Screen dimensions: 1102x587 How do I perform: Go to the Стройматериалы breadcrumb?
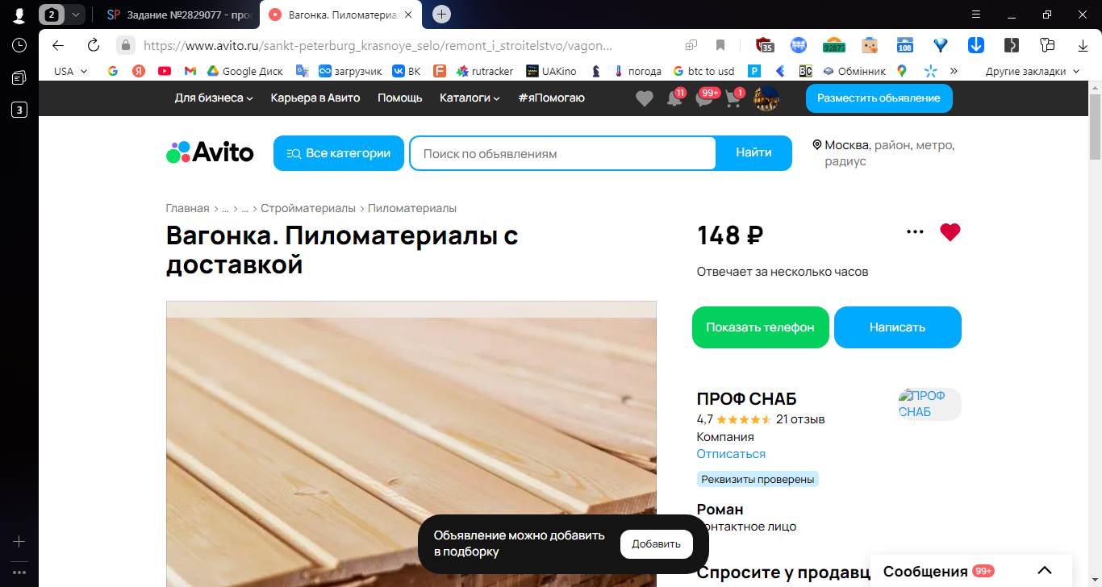[308, 208]
